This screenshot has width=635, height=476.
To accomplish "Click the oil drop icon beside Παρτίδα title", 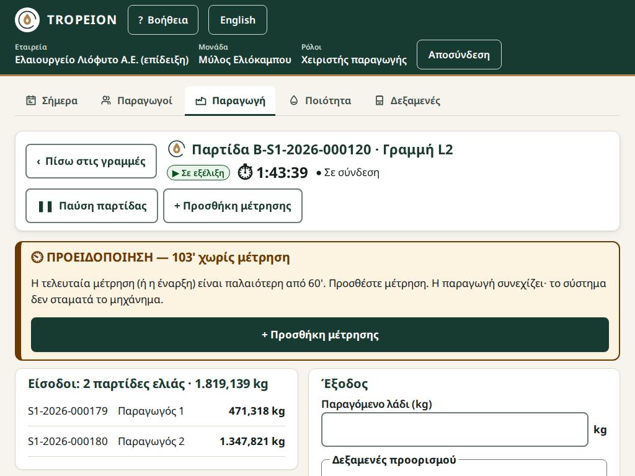I will coord(177,149).
